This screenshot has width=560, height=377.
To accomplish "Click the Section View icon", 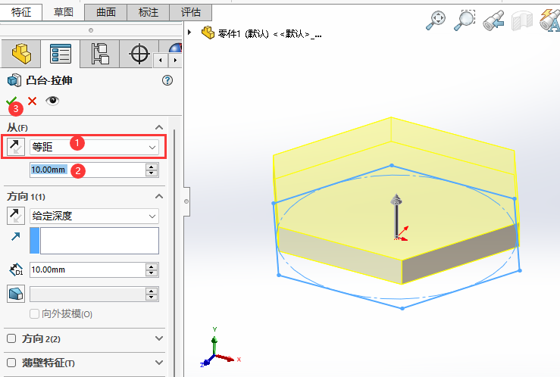I will (522, 20).
